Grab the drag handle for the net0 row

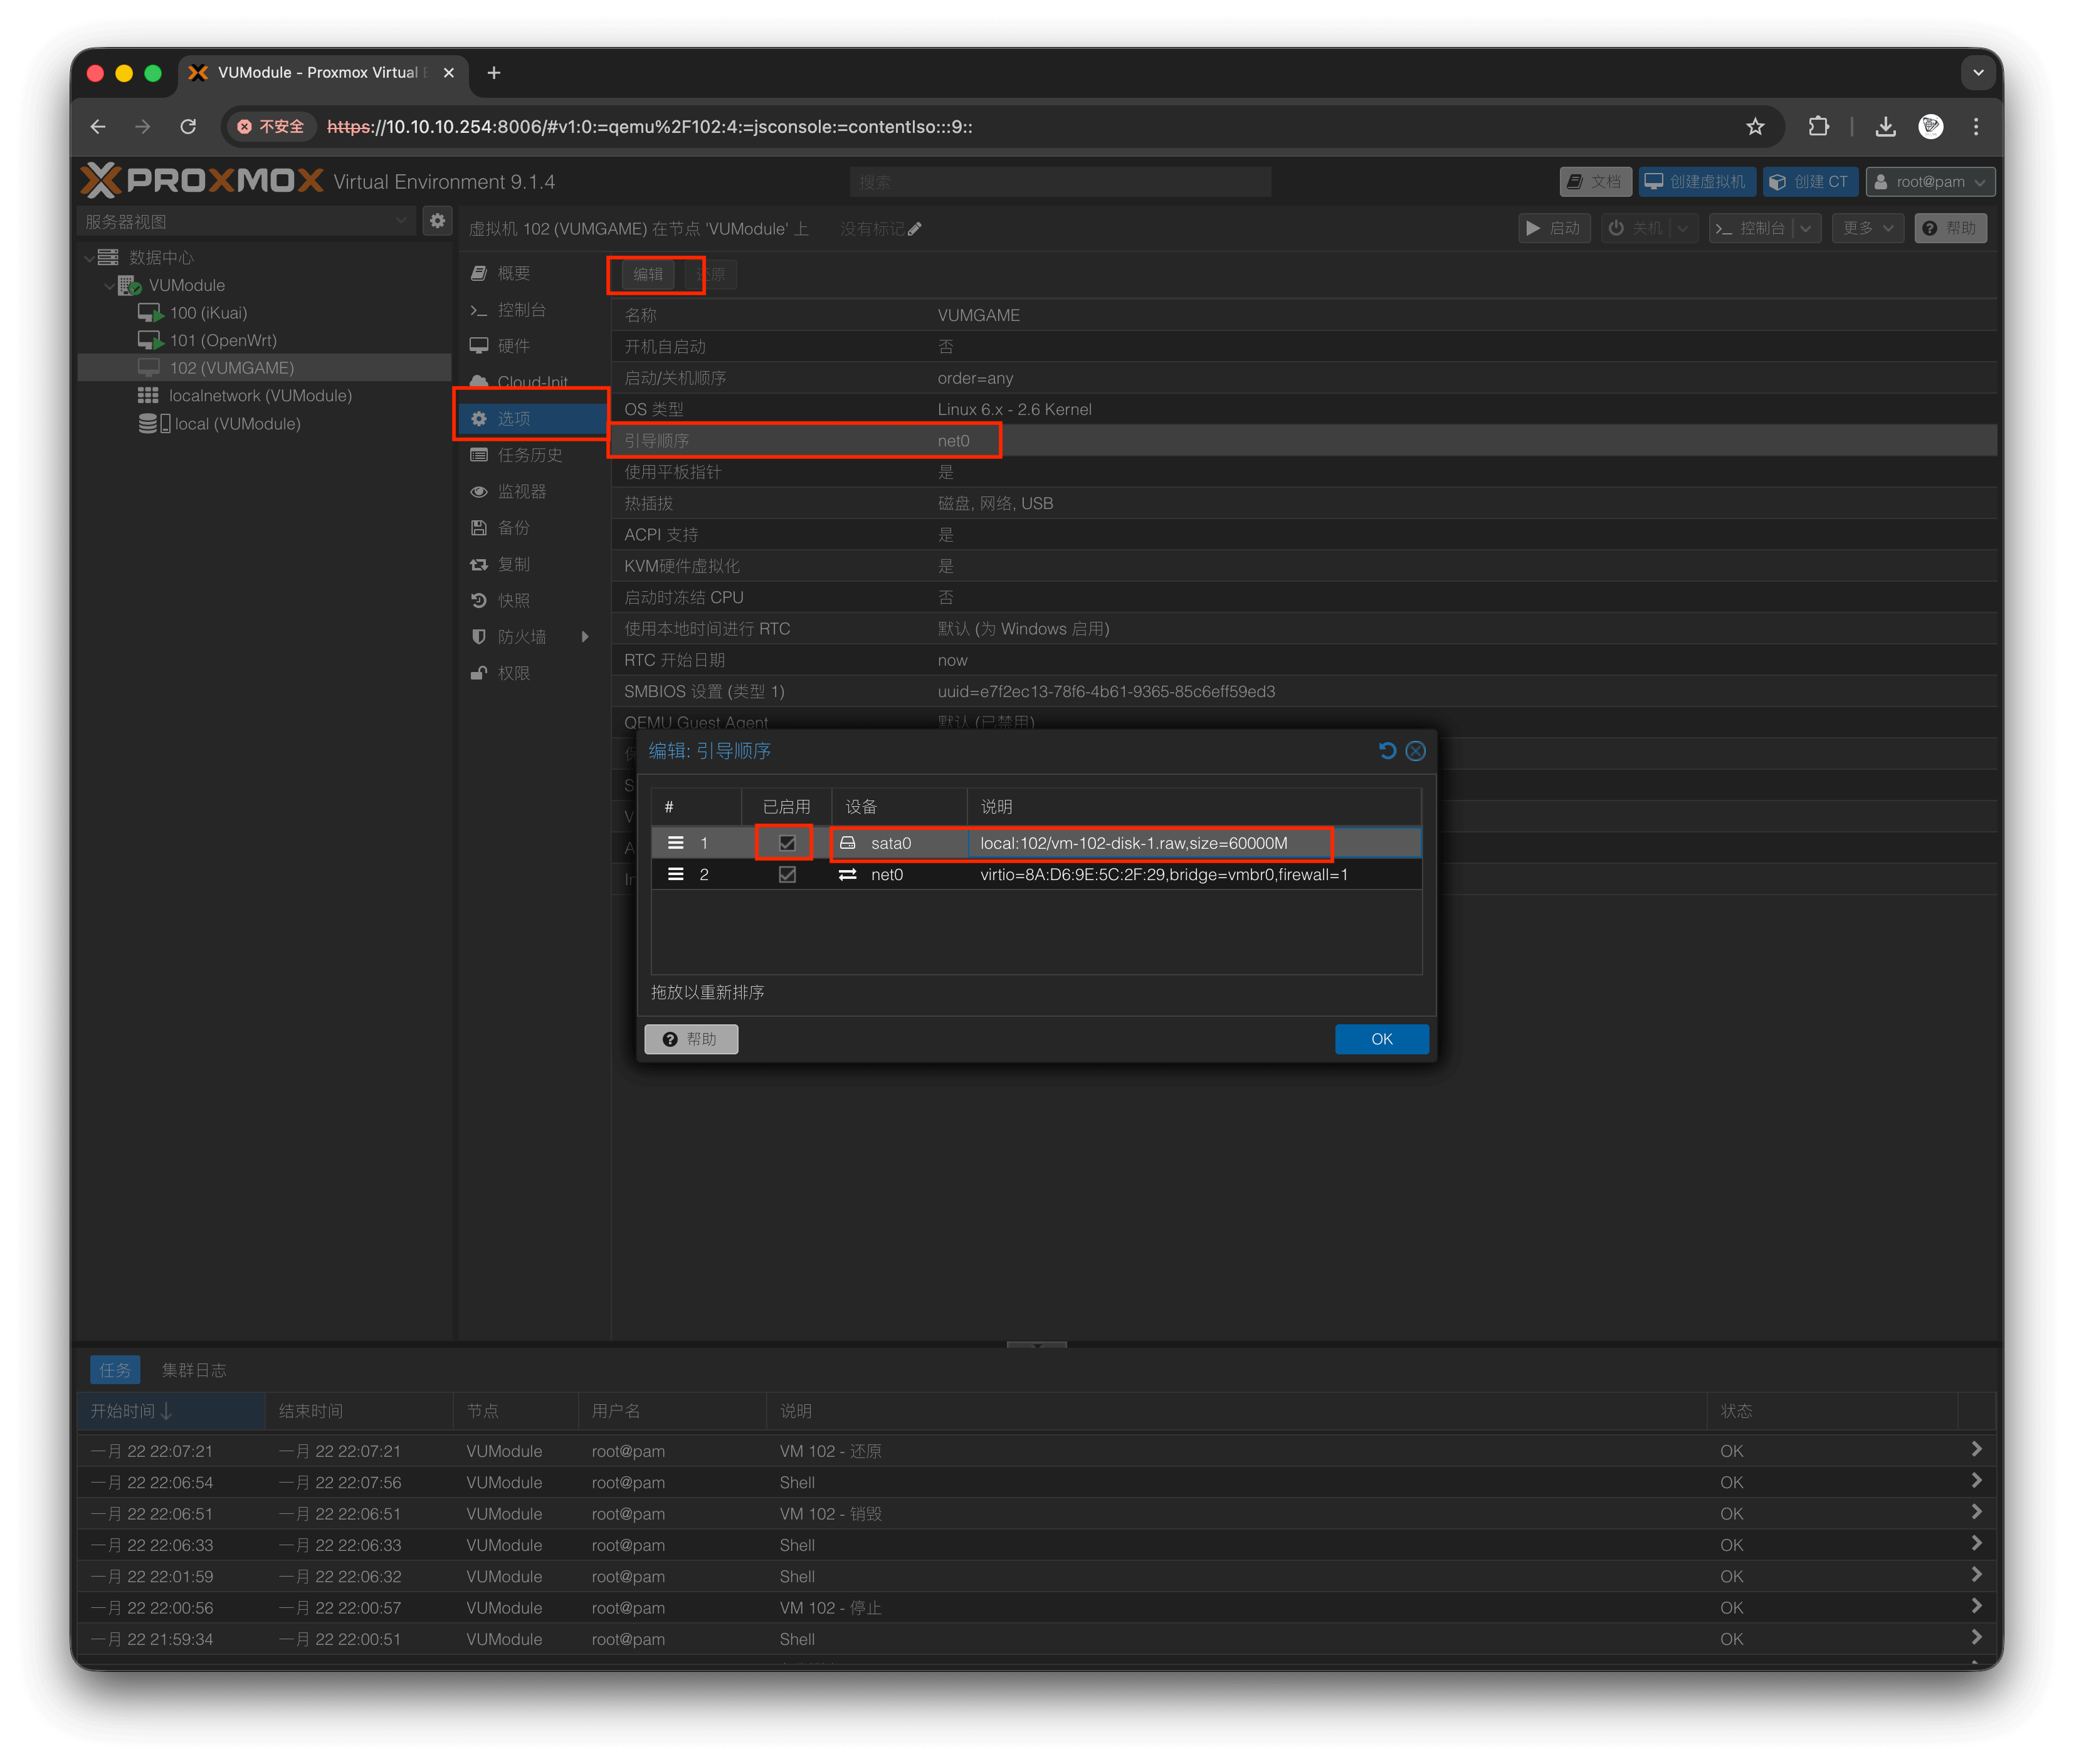(676, 874)
